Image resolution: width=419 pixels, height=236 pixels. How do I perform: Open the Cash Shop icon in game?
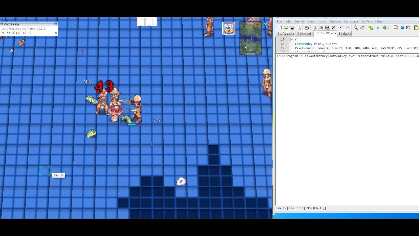(x=228, y=28)
